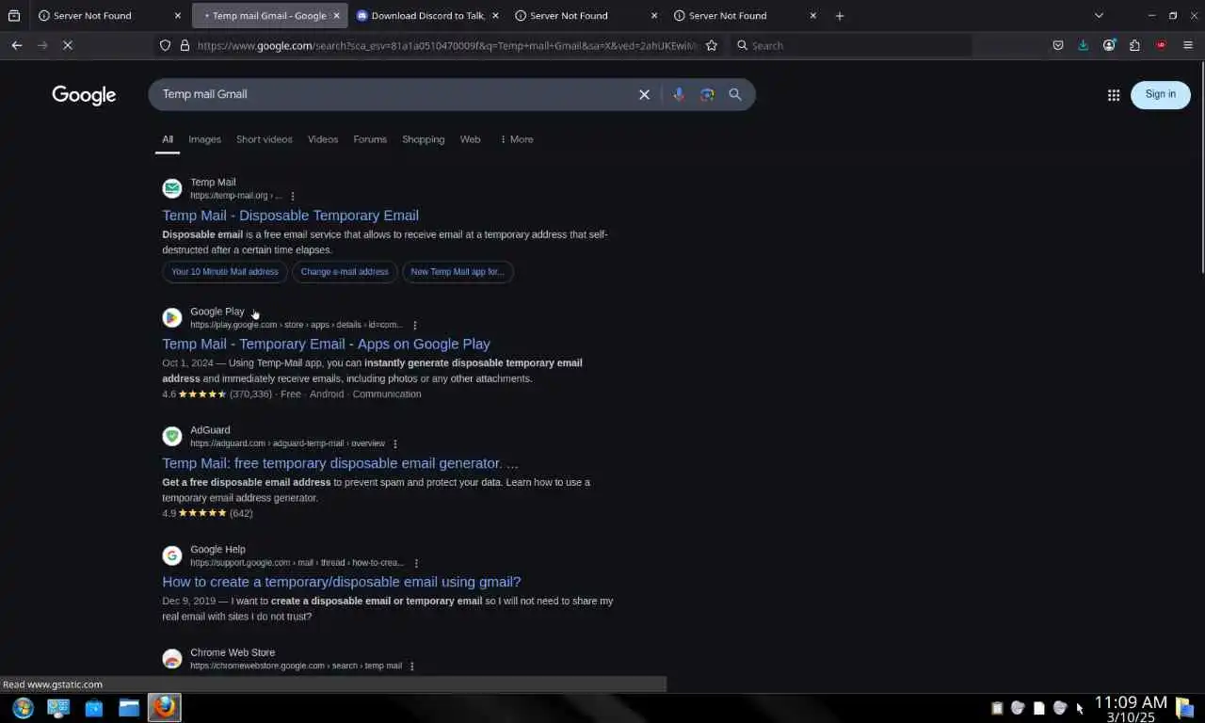The image size is (1205, 723).
Task: Click the Google Help result favicon
Action: coord(172,555)
